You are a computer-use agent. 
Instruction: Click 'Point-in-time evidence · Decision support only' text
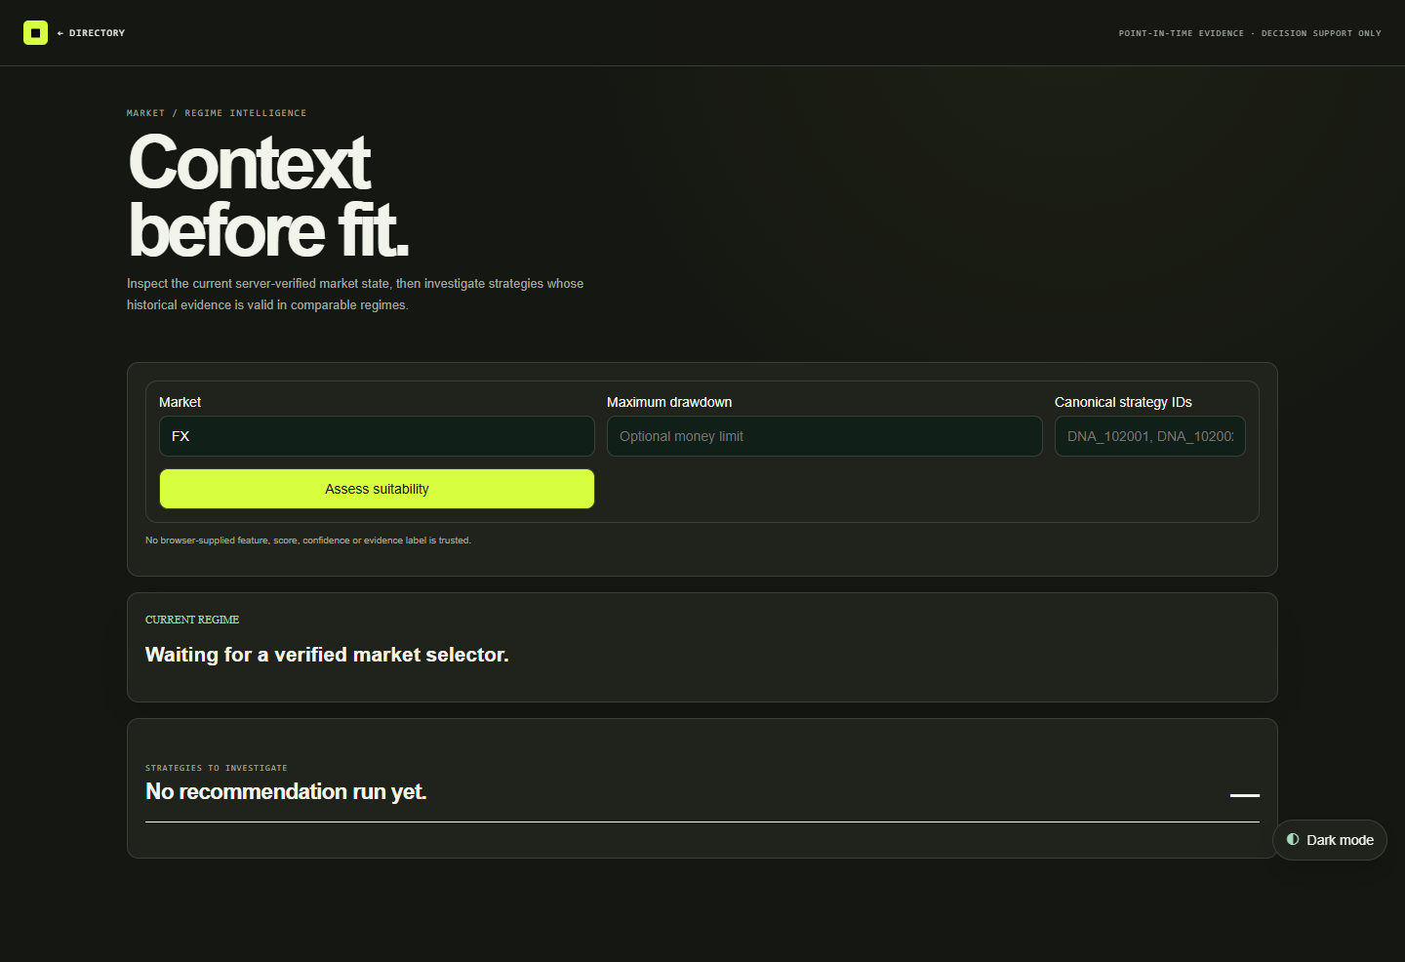point(1250,33)
